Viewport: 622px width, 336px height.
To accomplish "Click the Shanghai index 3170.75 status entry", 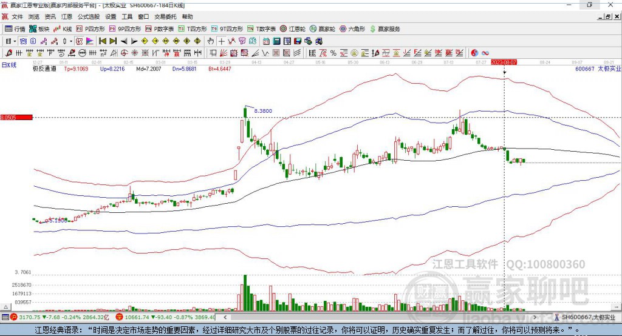I will [60, 317].
